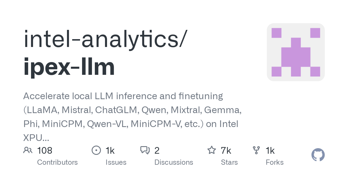Screen dimensions: 348x174
Task: Select the 1k forks count
Action: pyautogui.click(x=270, y=151)
